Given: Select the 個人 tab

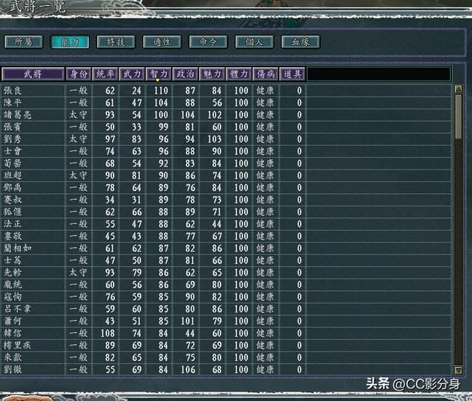Looking at the screenshot, I should coord(254,42).
